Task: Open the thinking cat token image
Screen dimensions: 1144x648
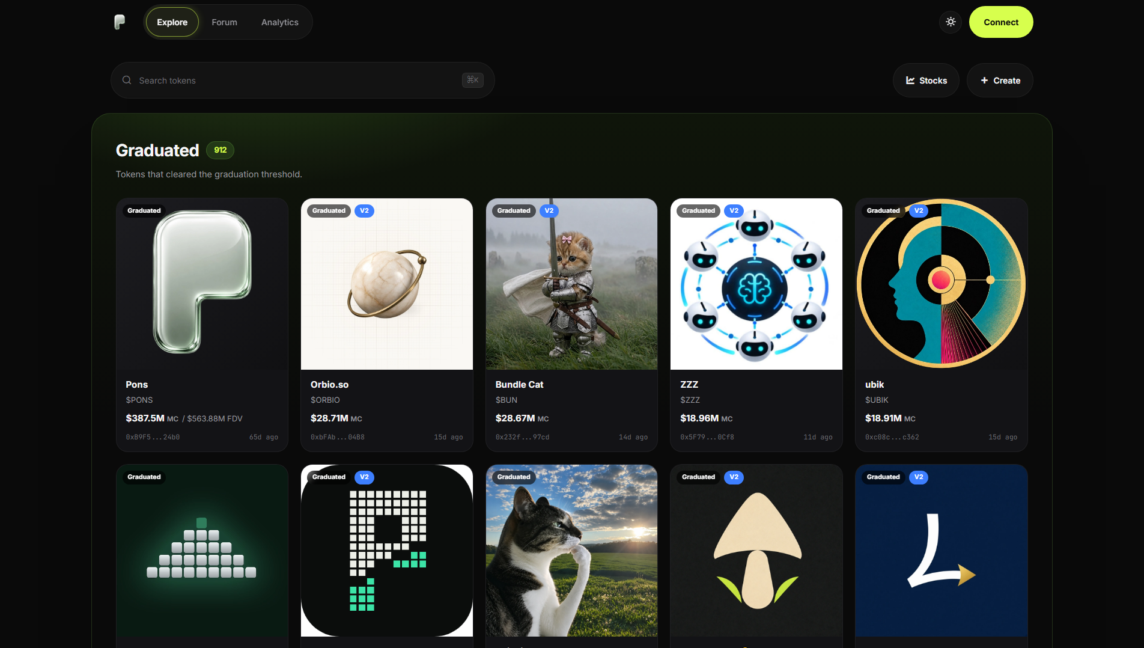Action: (571, 551)
